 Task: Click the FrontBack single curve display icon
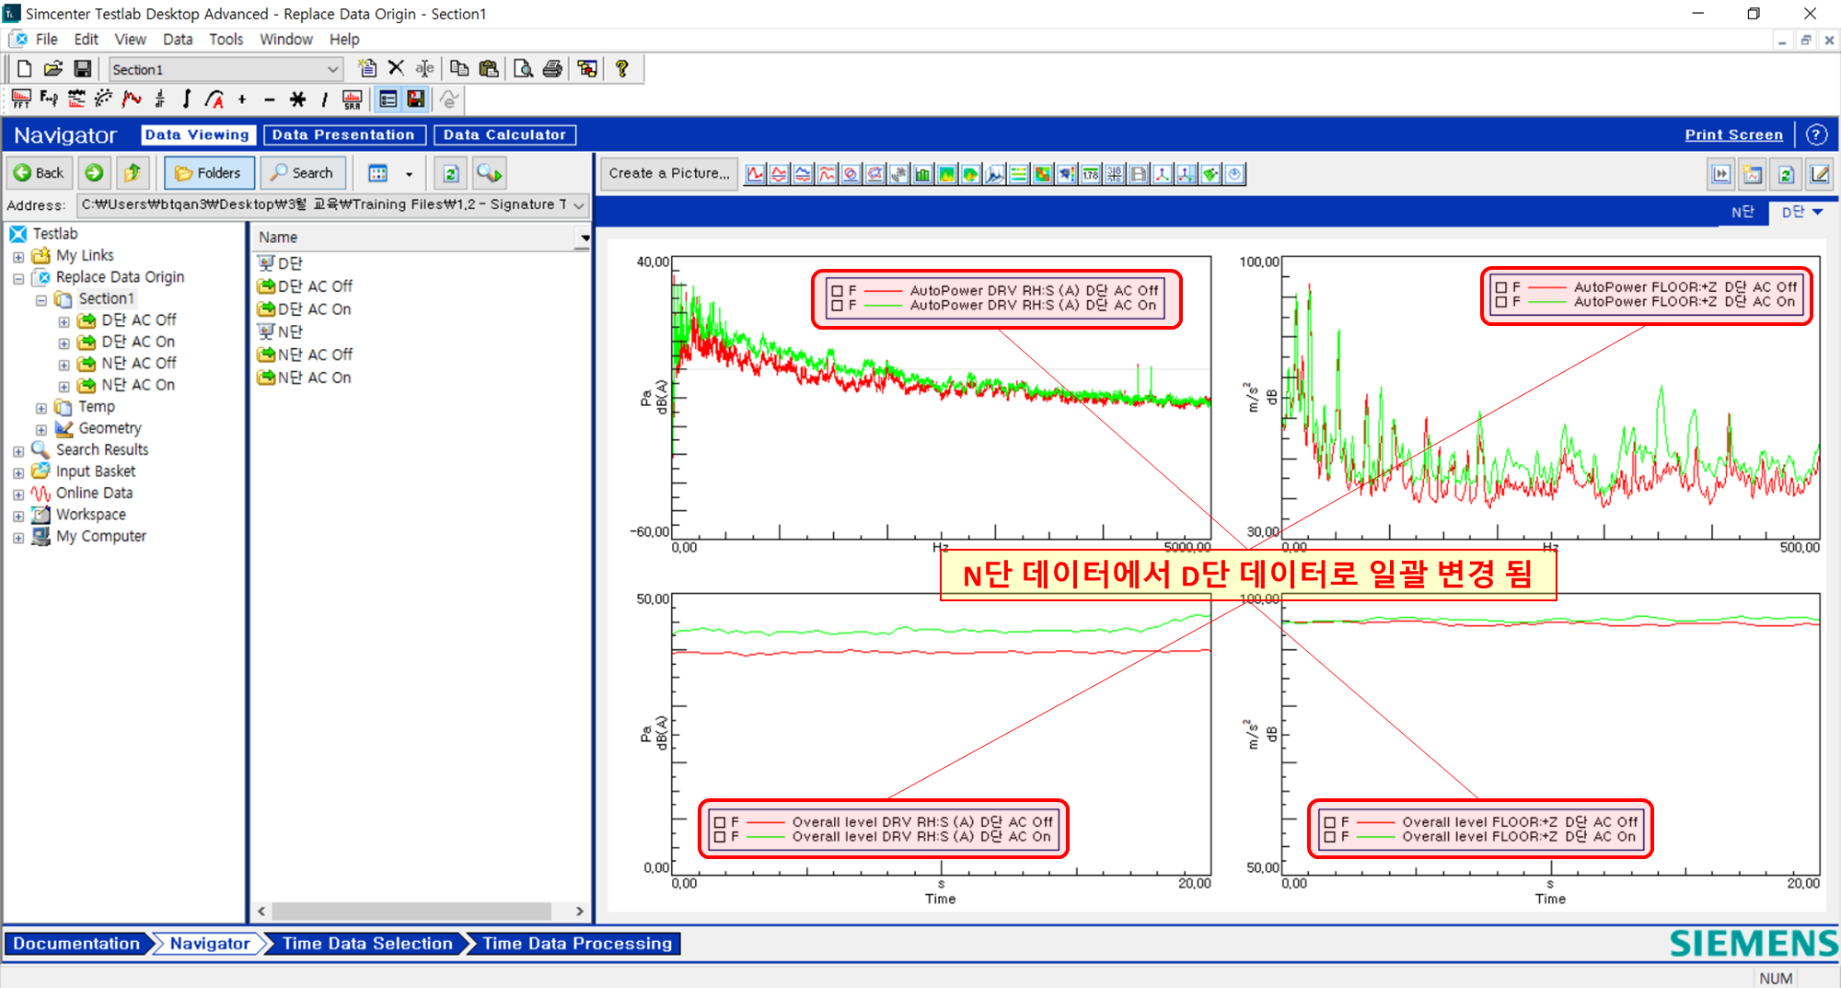point(756,174)
